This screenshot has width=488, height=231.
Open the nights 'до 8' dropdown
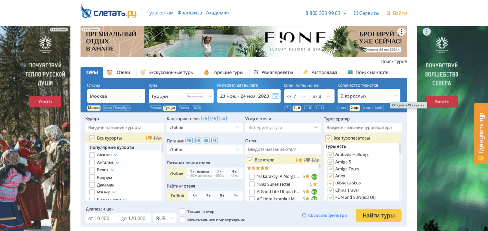322,96
